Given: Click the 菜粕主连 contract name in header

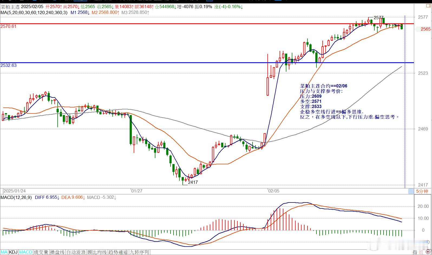Looking at the screenshot, I should (x=10, y=6).
